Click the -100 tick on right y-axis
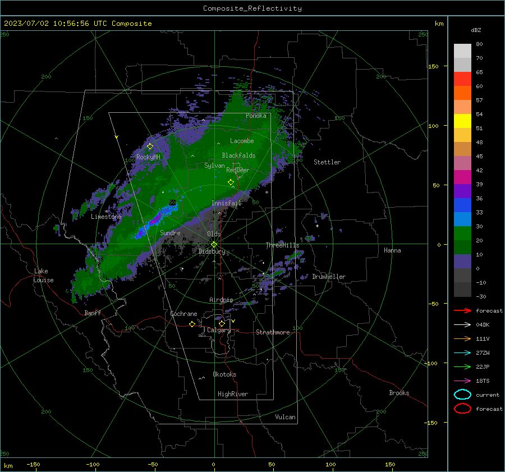 (x=430, y=363)
